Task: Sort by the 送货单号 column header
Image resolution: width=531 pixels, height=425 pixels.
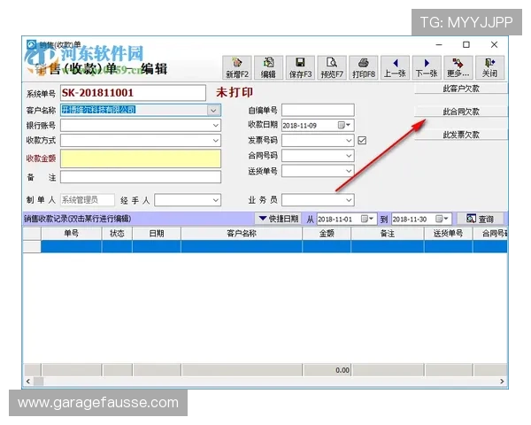Action: tap(448, 234)
